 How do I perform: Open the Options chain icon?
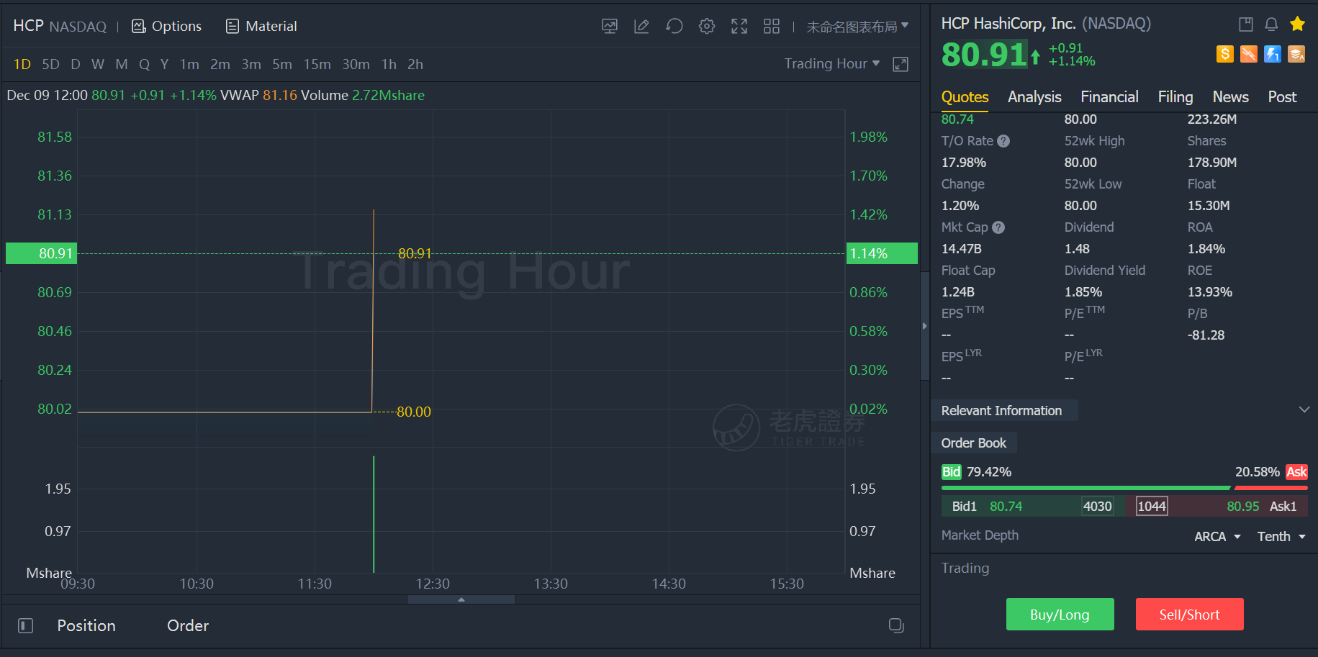pyautogui.click(x=138, y=27)
